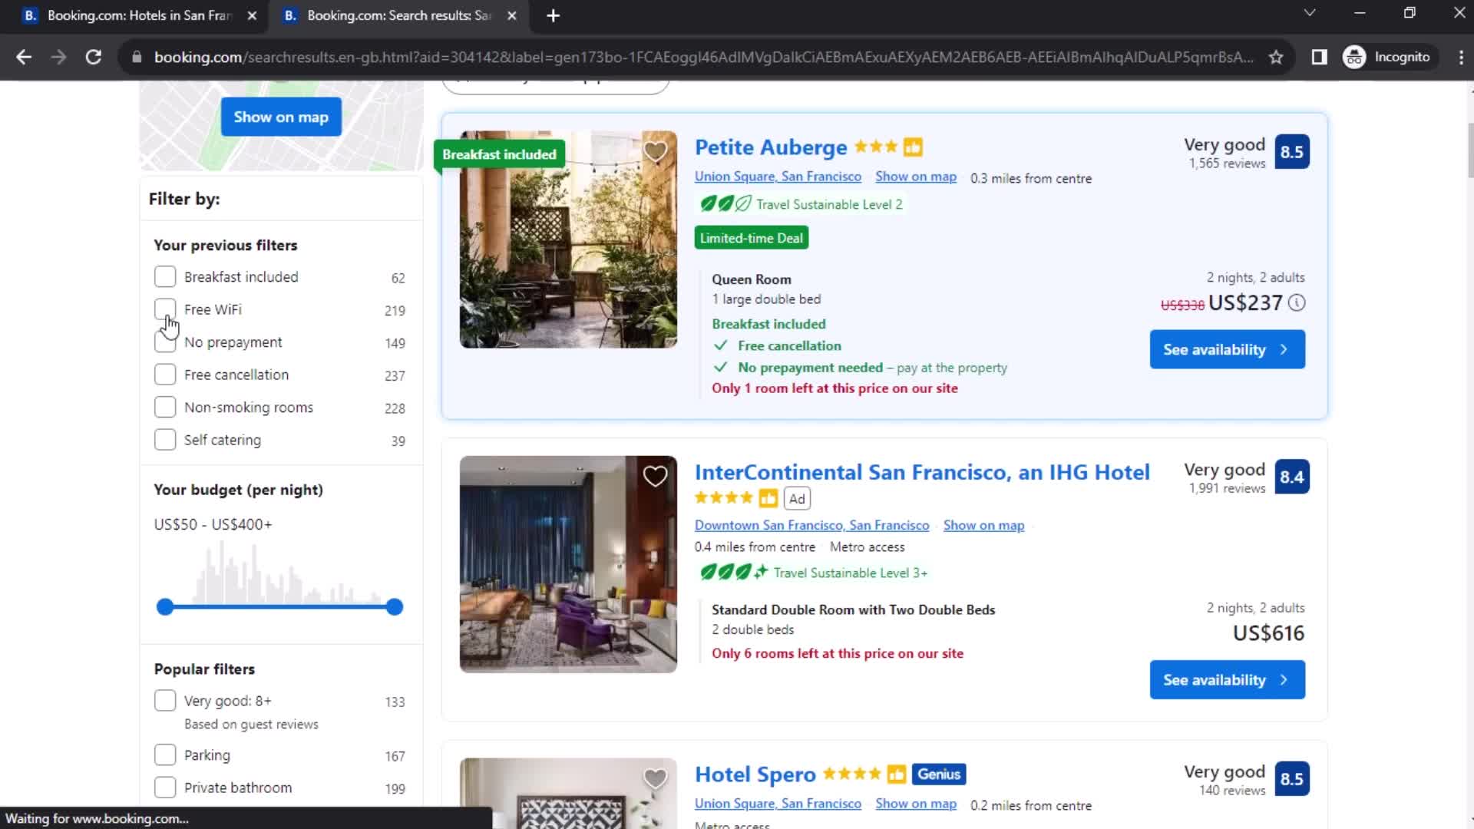Toggle the Non-smoking rooms filter on

click(x=165, y=407)
